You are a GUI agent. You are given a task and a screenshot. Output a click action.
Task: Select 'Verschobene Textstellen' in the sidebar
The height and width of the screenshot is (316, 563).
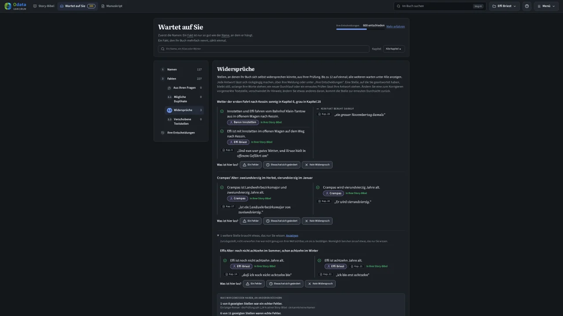[x=184, y=122]
